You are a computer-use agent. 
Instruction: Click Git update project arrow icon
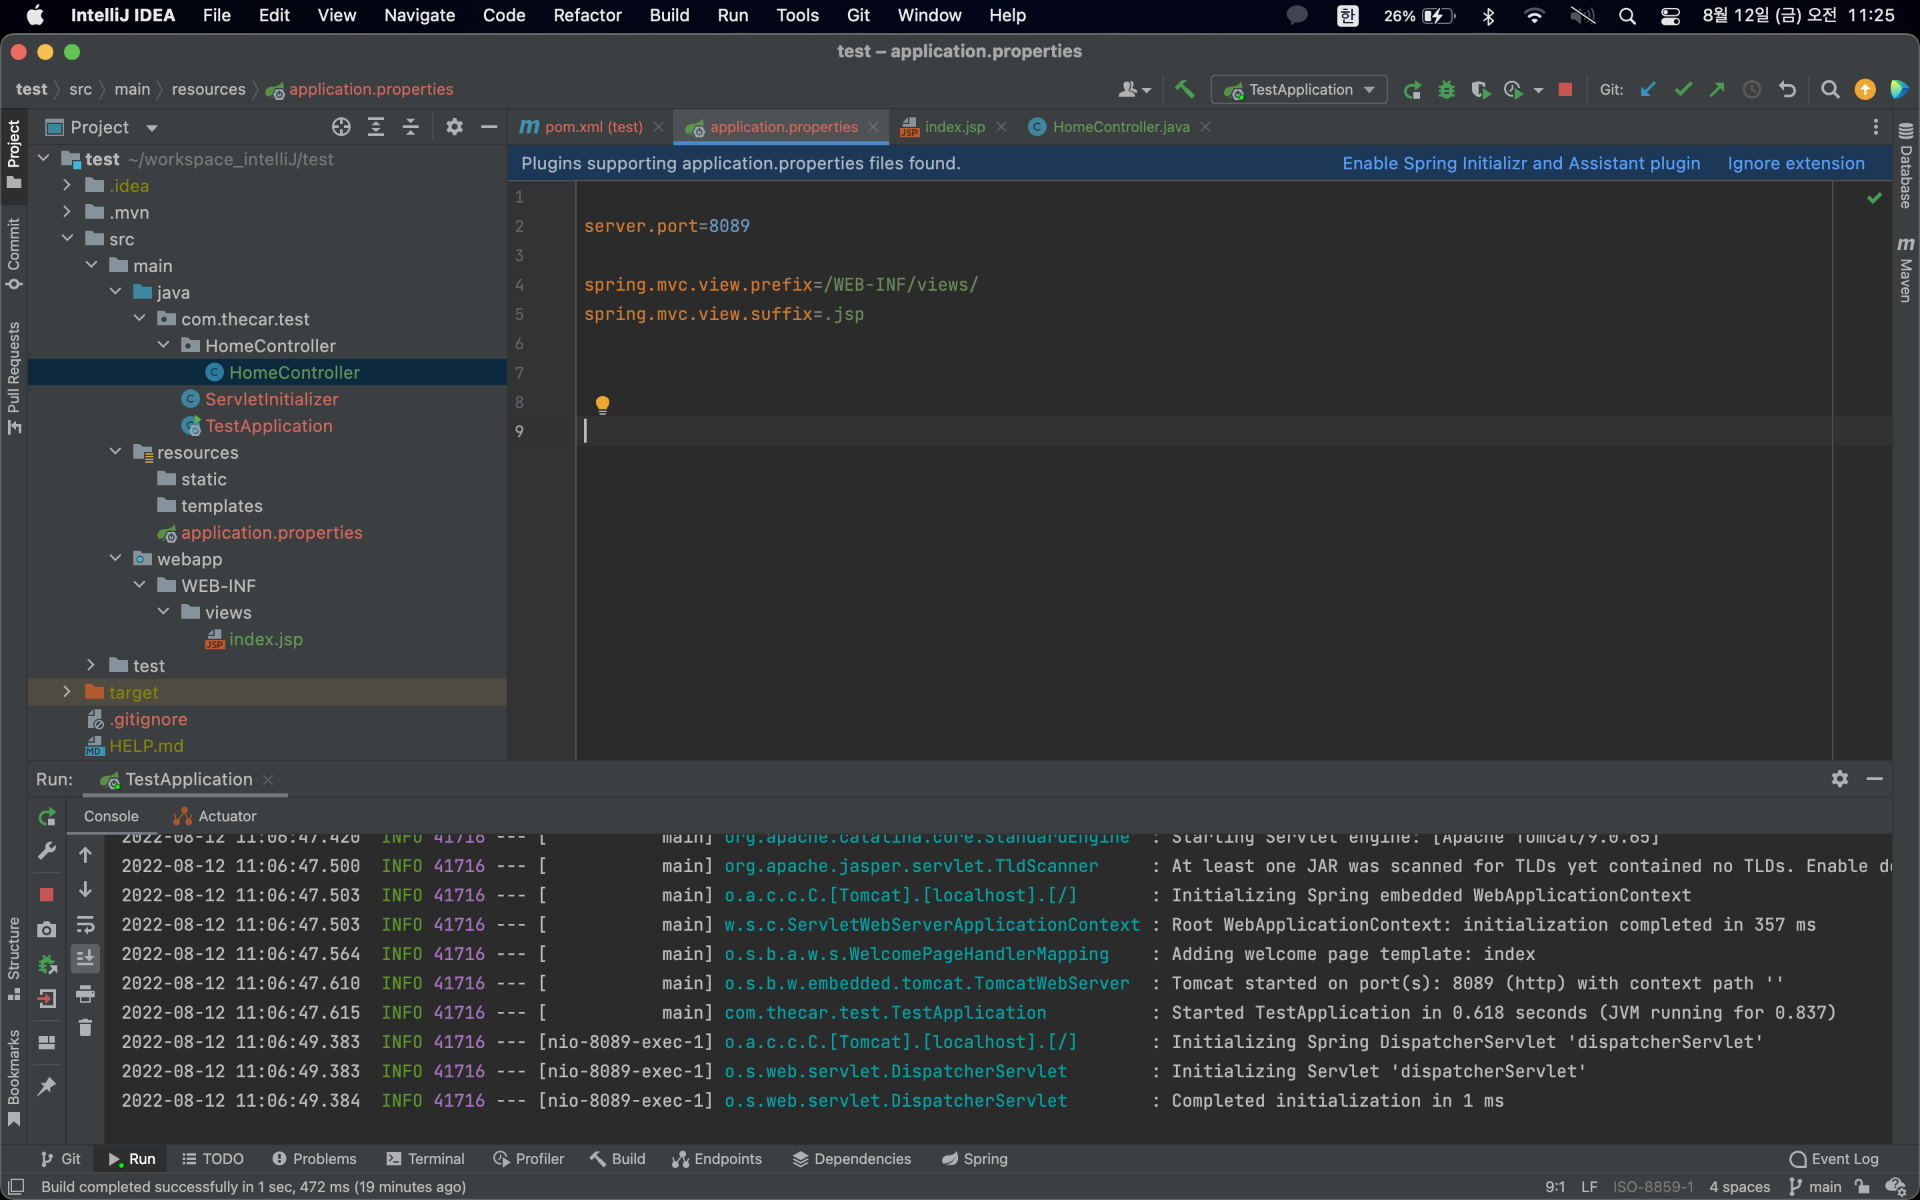1648,90
